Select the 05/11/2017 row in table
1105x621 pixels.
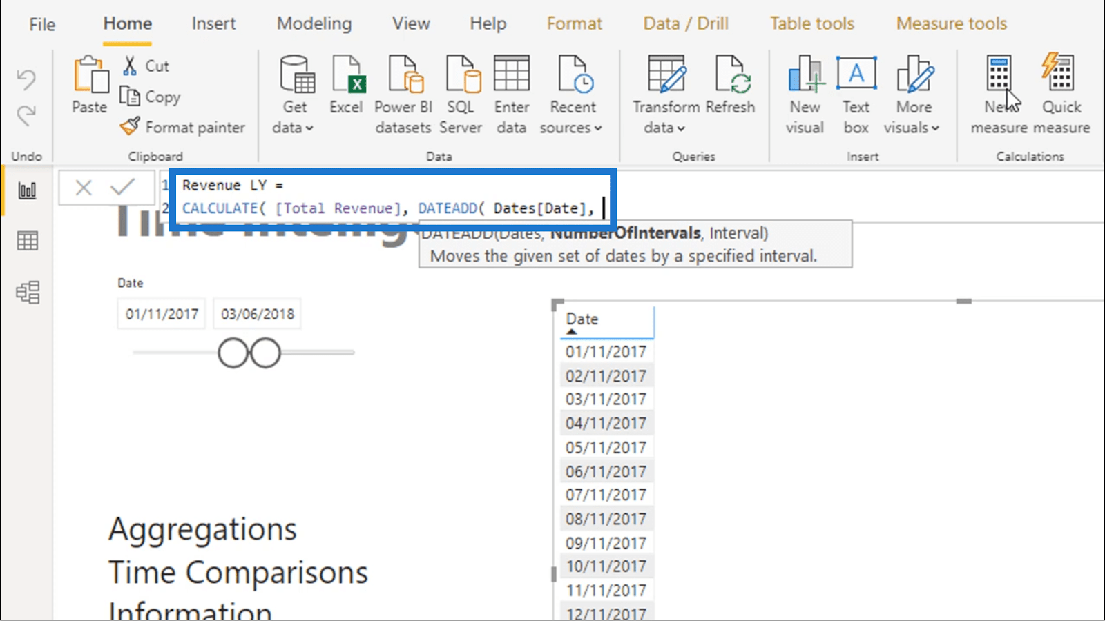(606, 448)
